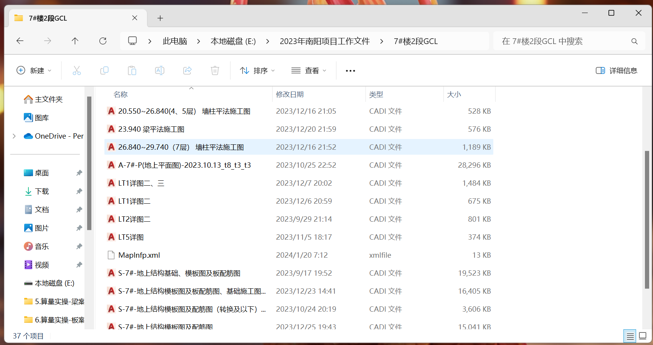This screenshot has width=653, height=345.
Task: Click 2023年南阳项目工作文件 in the breadcrumb
Action: click(x=325, y=41)
